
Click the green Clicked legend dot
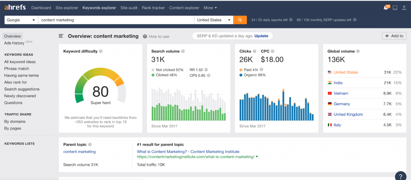coord(153,75)
